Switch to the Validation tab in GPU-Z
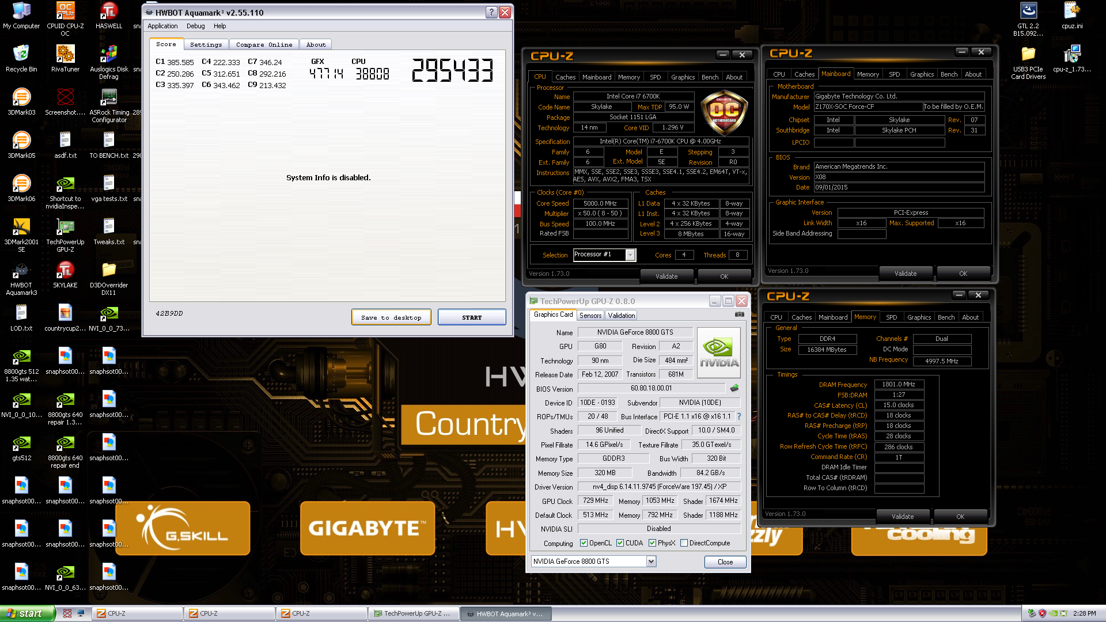Viewport: 1106px width, 622px height. pyautogui.click(x=622, y=315)
